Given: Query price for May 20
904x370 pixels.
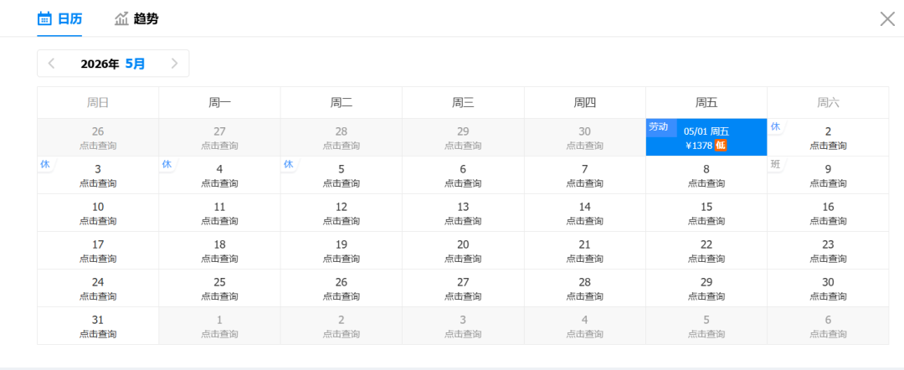Looking at the screenshot, I should pyautogui.click(x=463, y=250).
